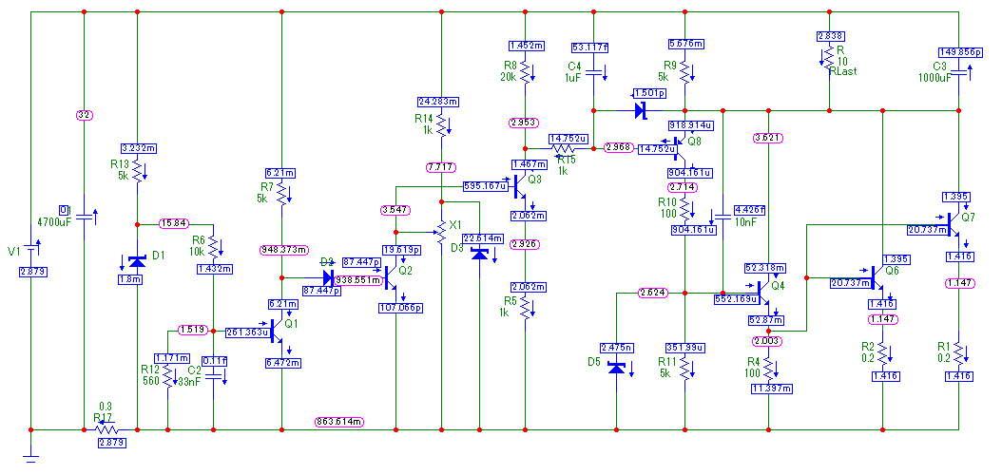Select the 2.968 voltage label

(x=619, y=147)
